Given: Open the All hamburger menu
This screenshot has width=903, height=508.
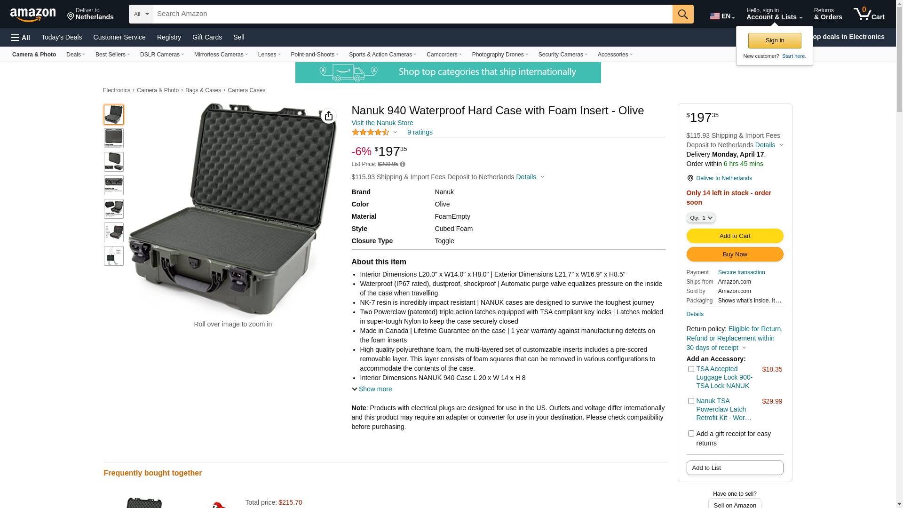Looking at the screenshot, I should [x=21, y=38].
